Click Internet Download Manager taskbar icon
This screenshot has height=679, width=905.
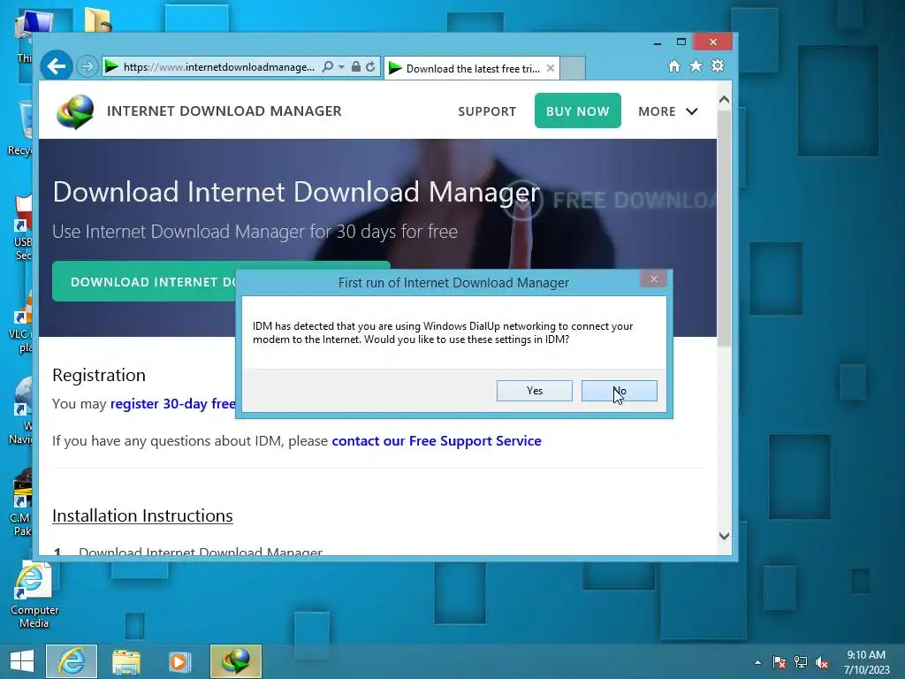click(x=235, y=661)
